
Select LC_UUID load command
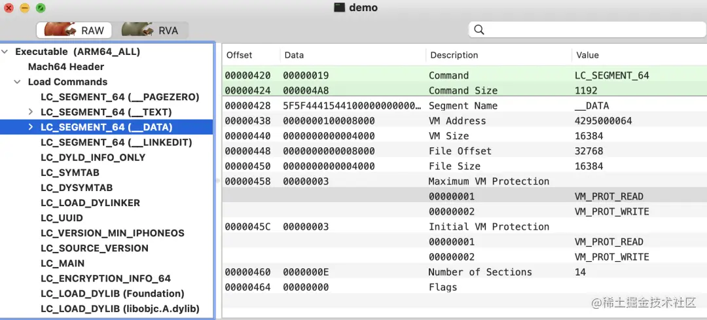tap(62, 218)
